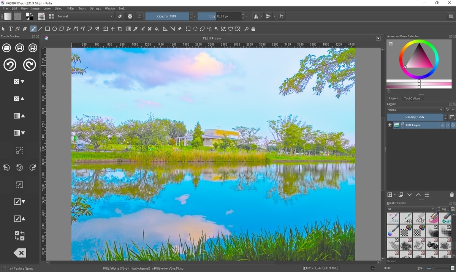Select the Line tool
This screenshot has height=272, width=456.
(x=40, y=29)
